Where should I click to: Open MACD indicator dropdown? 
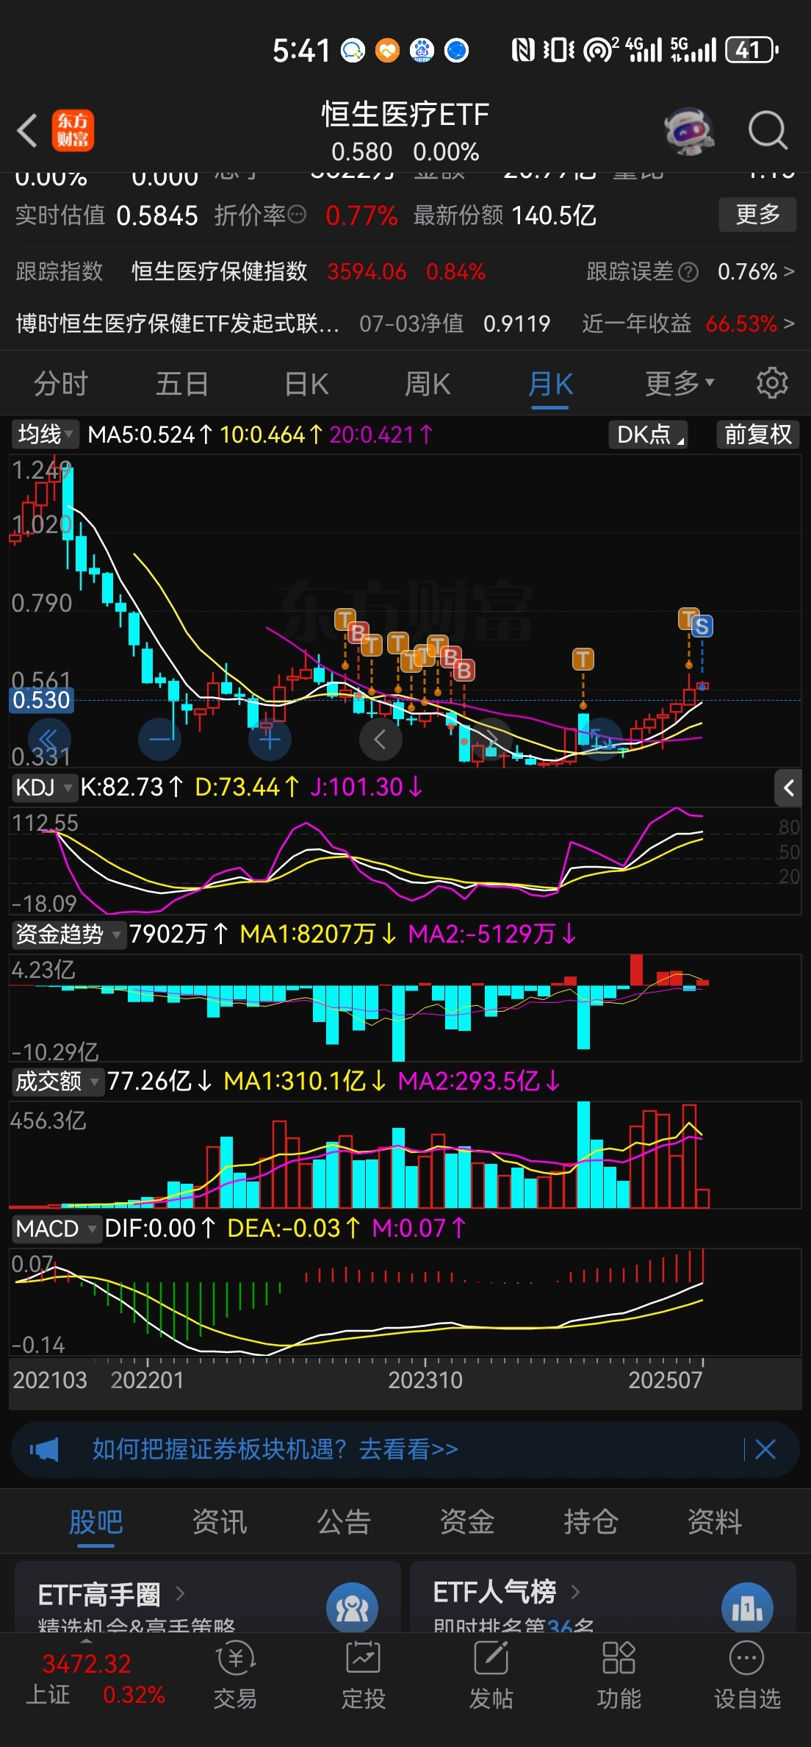tap(56, 1228)
